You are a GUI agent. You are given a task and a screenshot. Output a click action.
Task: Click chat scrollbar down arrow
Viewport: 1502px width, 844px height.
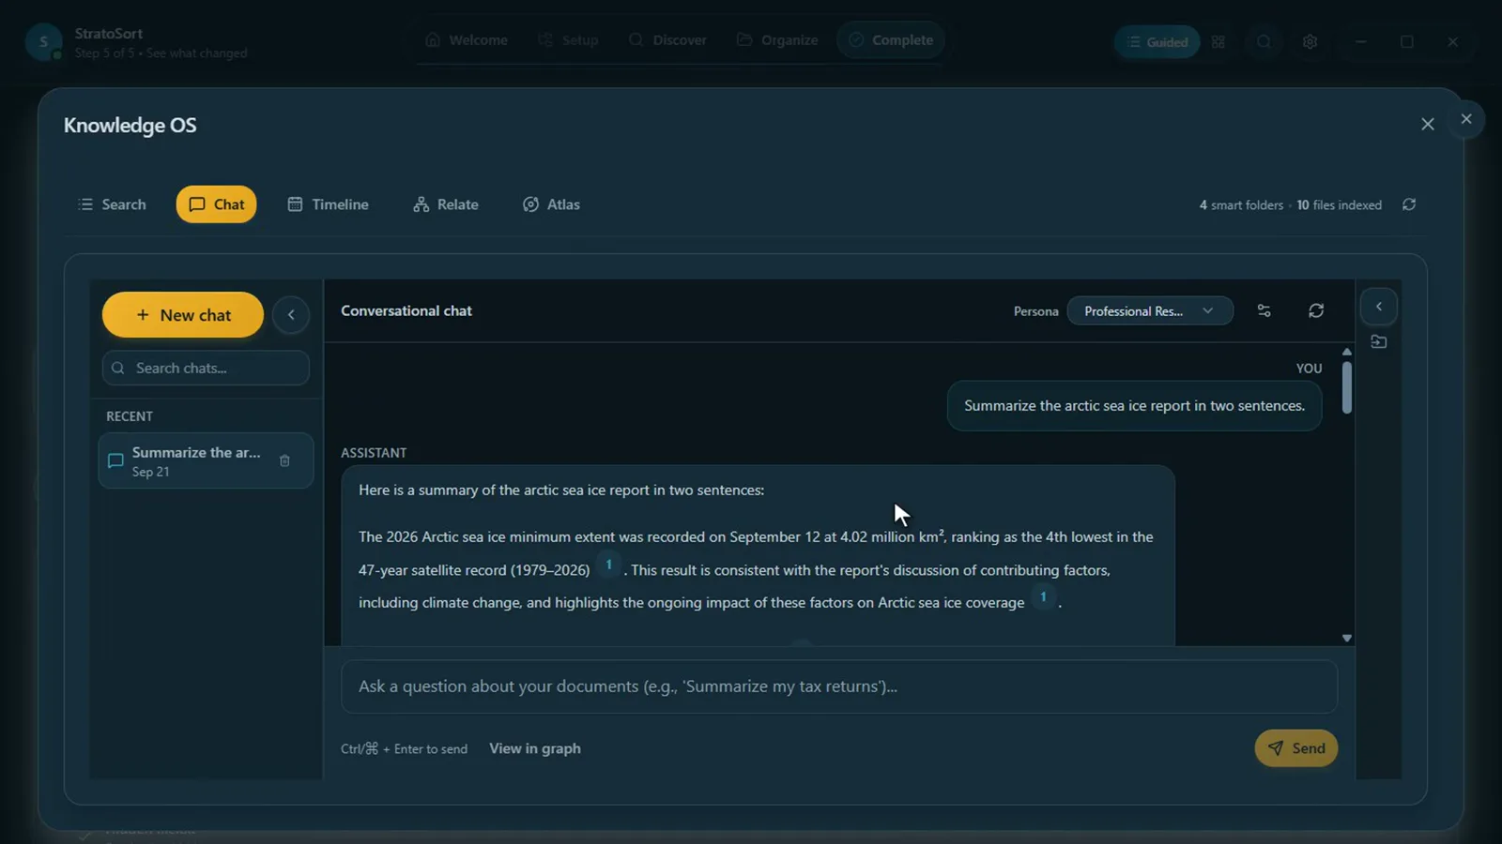pos(1347,638)
